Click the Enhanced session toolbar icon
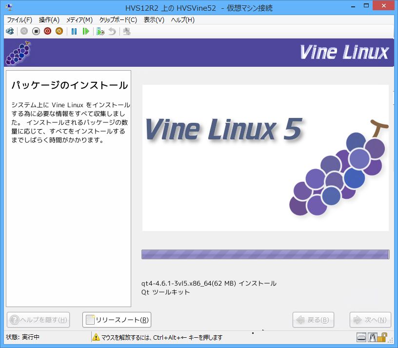The height and width of the screenshot is (348, 398). [x=127, y=32]
